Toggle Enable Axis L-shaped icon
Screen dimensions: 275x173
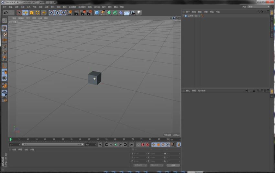(x=5, y=66)
